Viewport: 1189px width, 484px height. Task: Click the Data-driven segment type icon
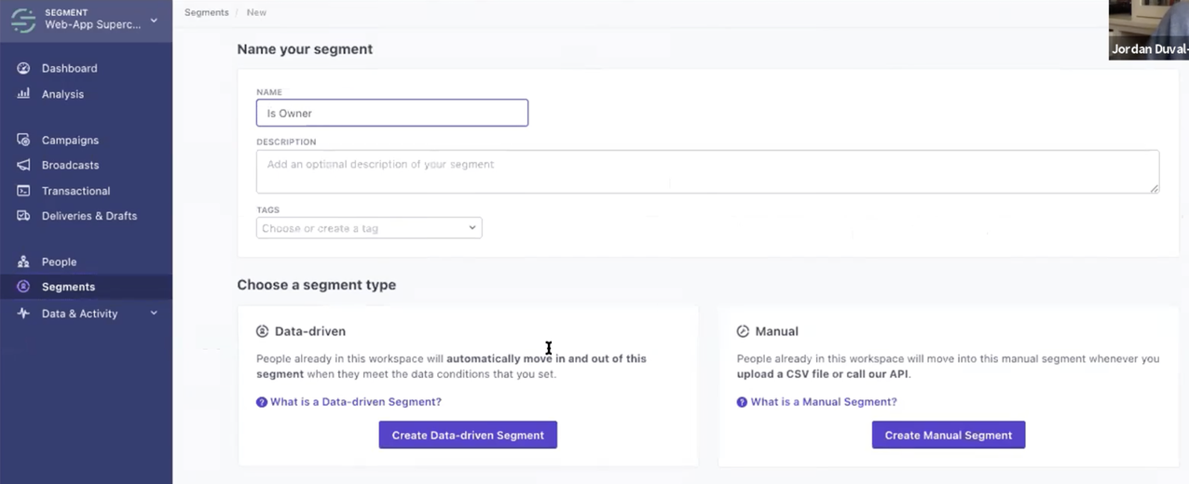coord(262,331)
